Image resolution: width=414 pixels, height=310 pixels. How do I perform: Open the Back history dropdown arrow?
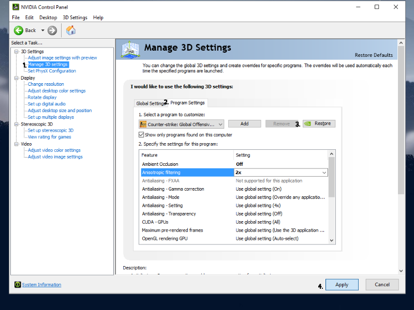point(42,30)
